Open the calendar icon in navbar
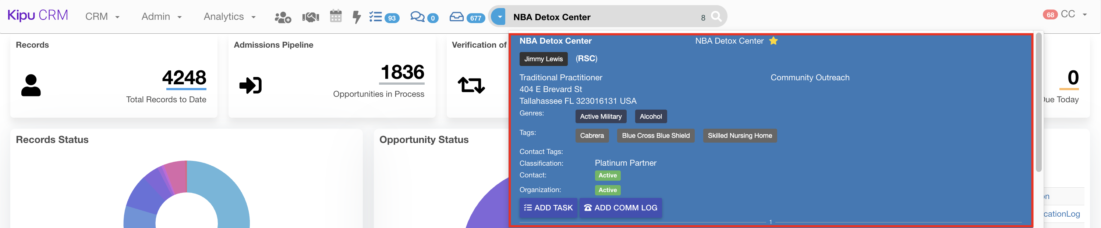The height and width of the screenshot is (228, 1101). pos(336,16)
